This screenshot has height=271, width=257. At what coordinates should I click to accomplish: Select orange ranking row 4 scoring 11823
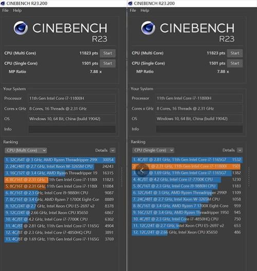click(60, 180)
